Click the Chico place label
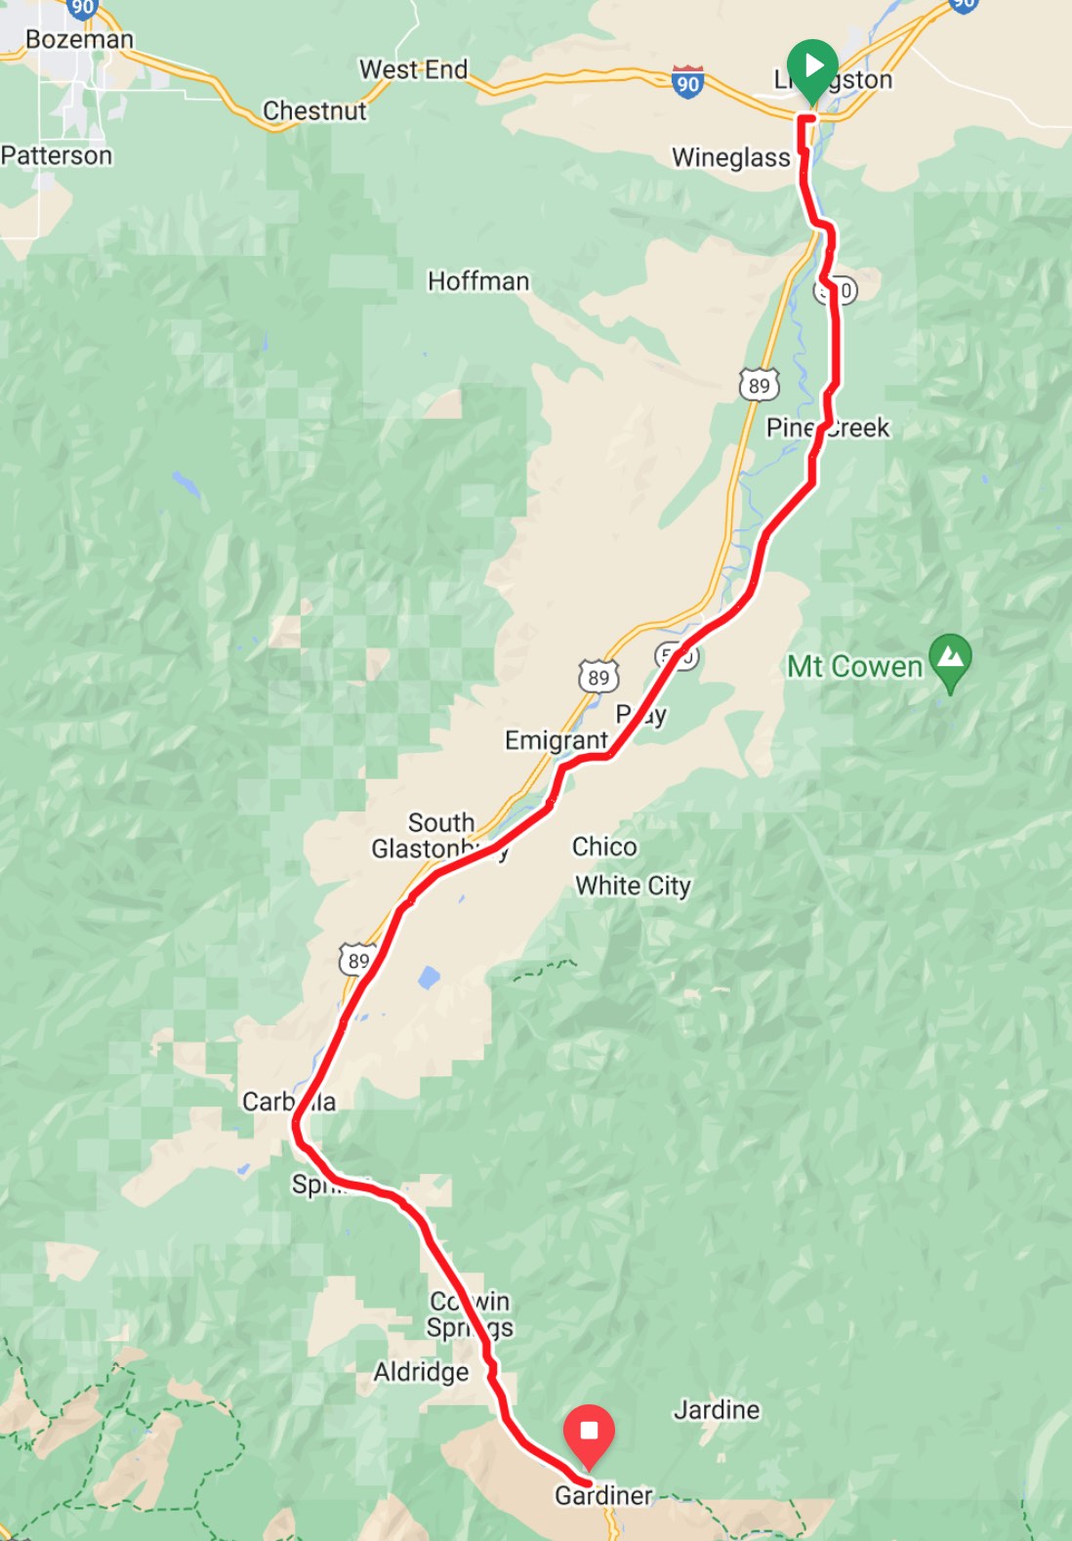1072x1541 pixels. point(604,847)
